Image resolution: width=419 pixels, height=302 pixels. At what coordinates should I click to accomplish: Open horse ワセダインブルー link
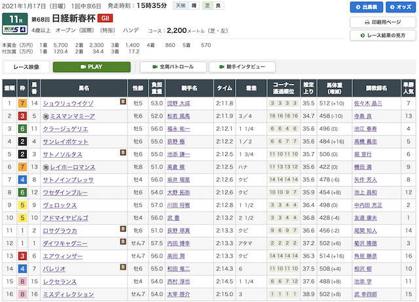(65, 193)
